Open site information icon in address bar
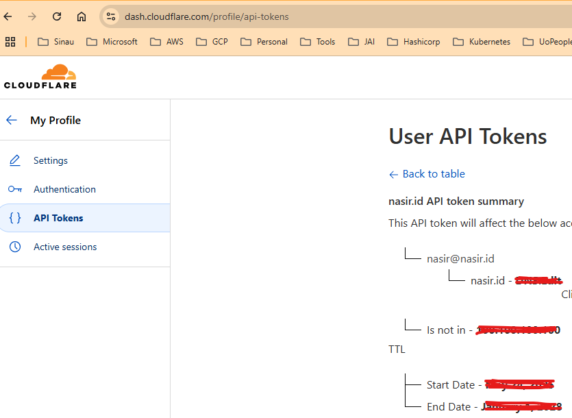 pyautogui.click(x=111, y=16)
